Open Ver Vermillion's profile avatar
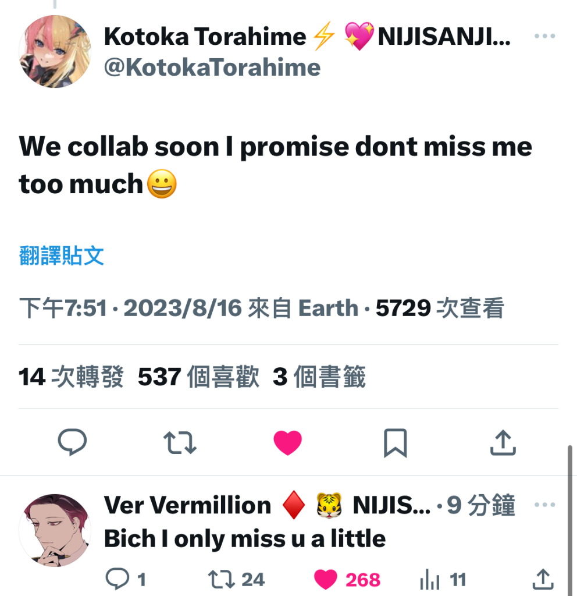Screen dimensions: 577x596 (x=55, y=530)
